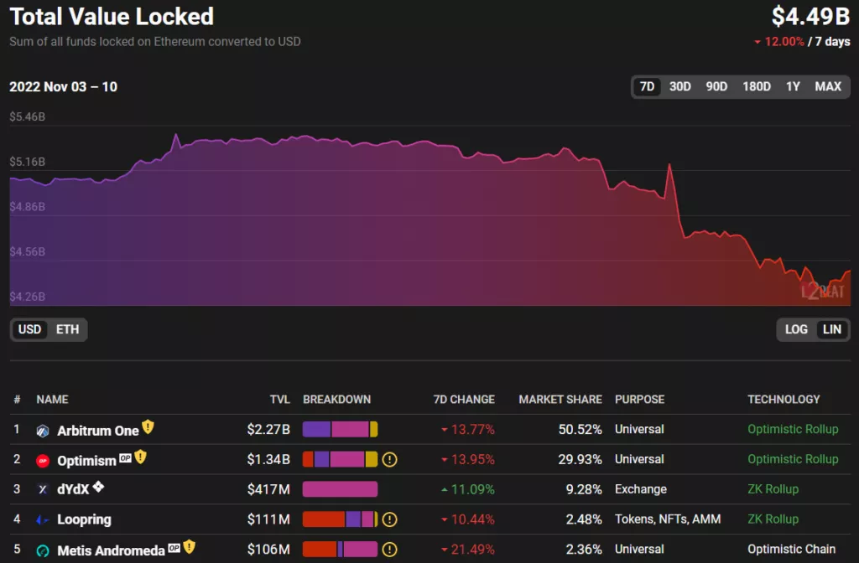Click the yellow shield icon beside Metis Andromeda

point(190,547)
